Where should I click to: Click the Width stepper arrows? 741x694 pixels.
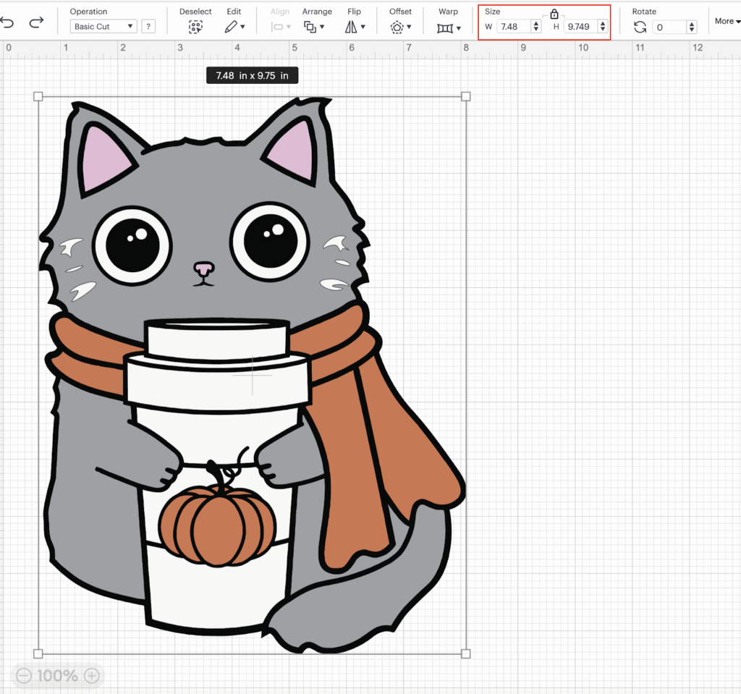[x=535, y=27]
